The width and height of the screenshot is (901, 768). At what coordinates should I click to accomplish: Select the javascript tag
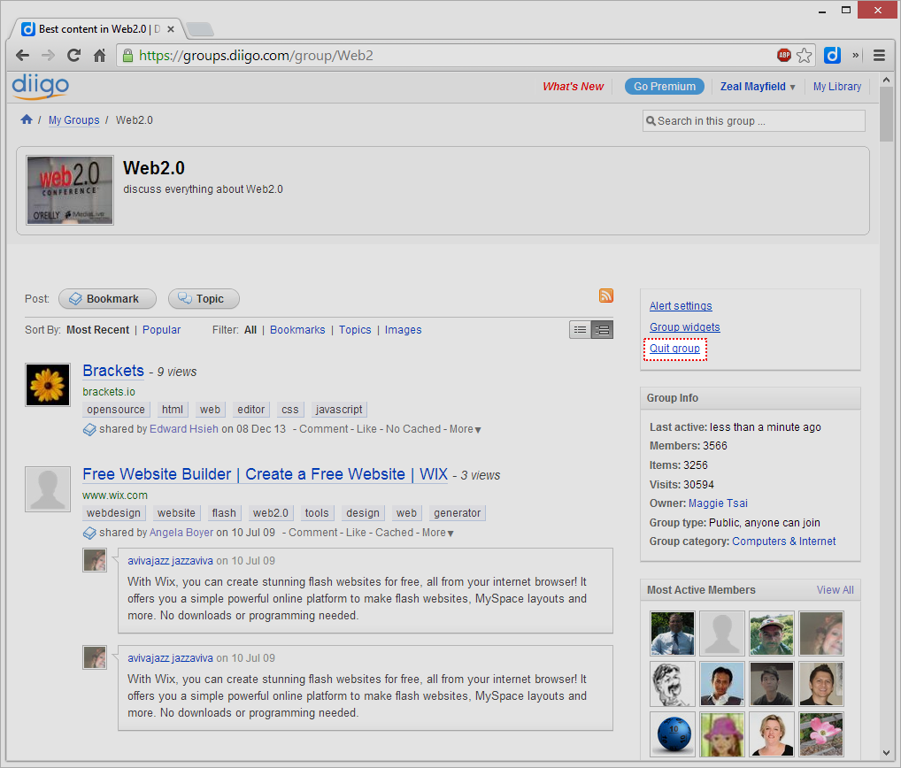[339, 410]
